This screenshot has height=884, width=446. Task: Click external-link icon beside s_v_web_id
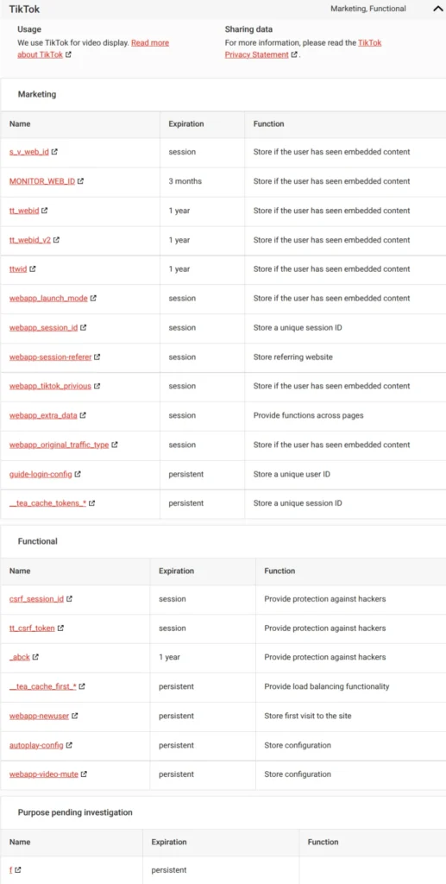click(x=54, y=152)
